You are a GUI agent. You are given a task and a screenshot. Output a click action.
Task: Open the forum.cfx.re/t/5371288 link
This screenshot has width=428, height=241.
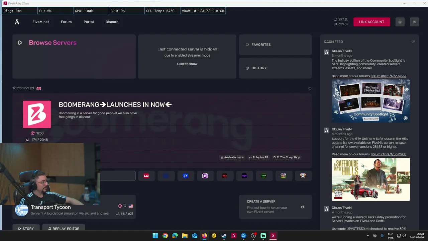point(389,154)
